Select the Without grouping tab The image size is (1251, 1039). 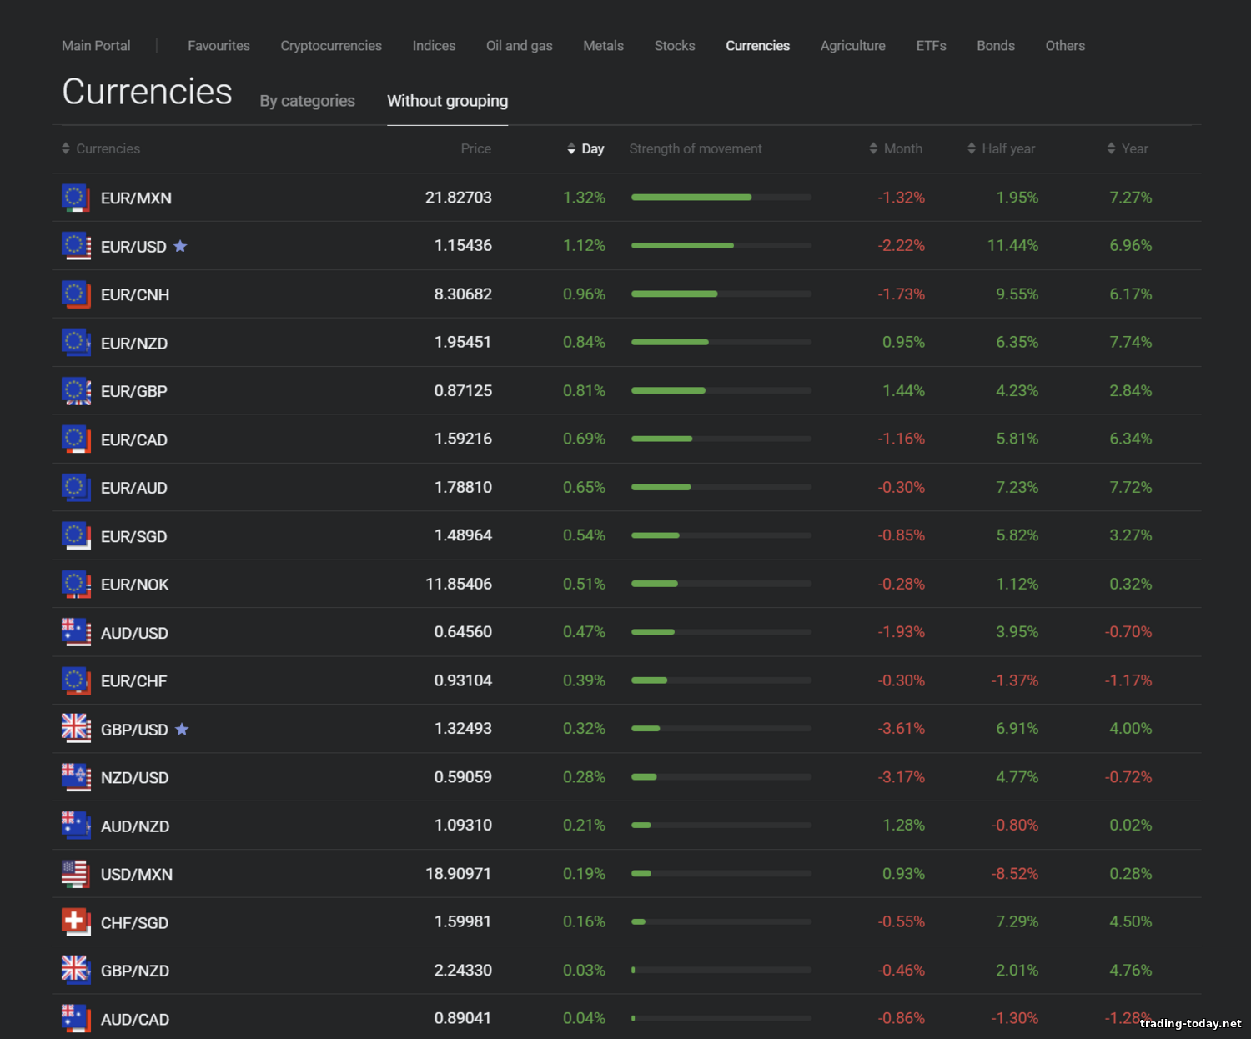tap(447, 101)
